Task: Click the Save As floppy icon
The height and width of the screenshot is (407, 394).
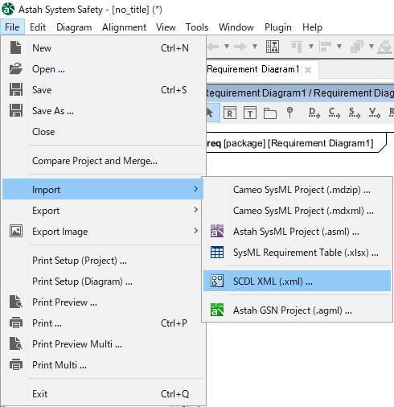Action: (16, 110)
